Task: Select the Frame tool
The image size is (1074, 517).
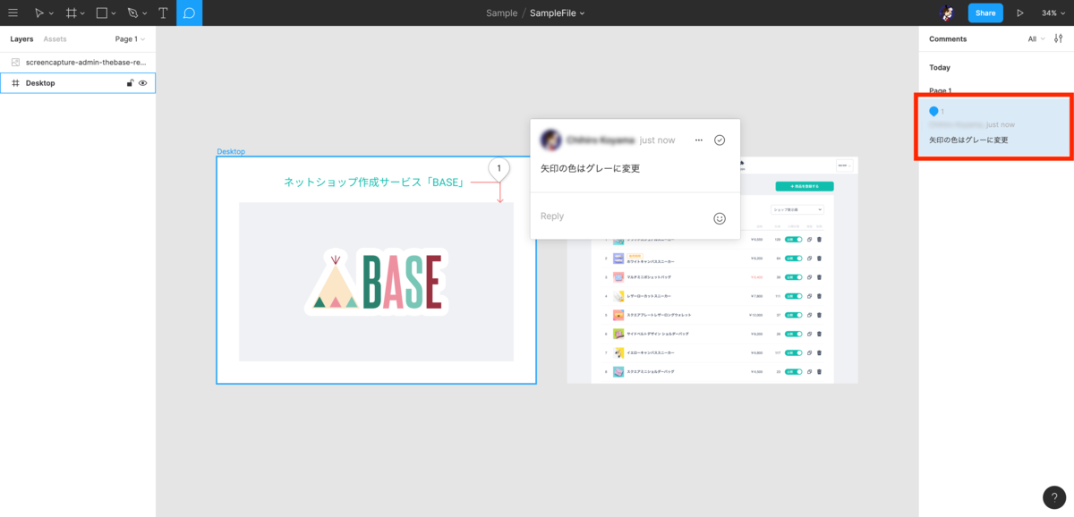Action: (71, 13)
